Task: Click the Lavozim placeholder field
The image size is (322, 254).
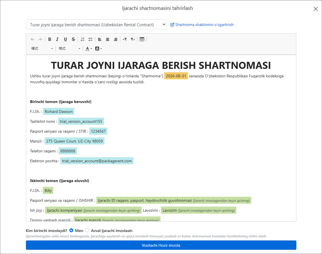Action: click(199, 210)
